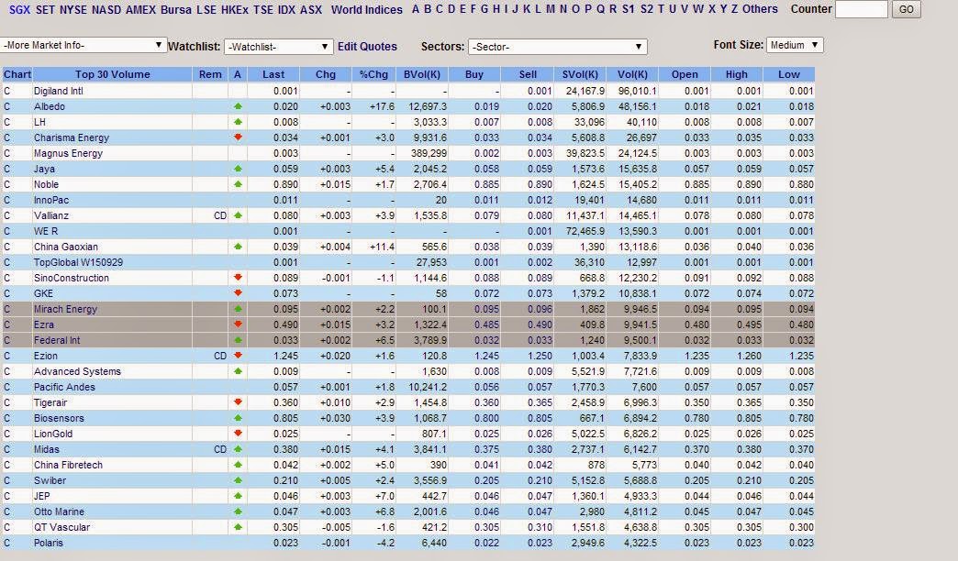The width and height of the screenshot is (958, 561).
Task: Click green up arrow in QT Vascular row
Action: click(x=239, y=527)
